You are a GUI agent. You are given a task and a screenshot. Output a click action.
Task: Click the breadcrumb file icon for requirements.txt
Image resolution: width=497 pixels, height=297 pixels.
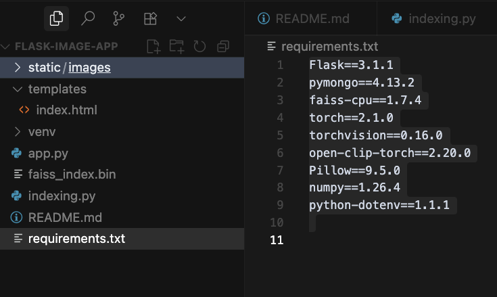(x=271, y=46)
